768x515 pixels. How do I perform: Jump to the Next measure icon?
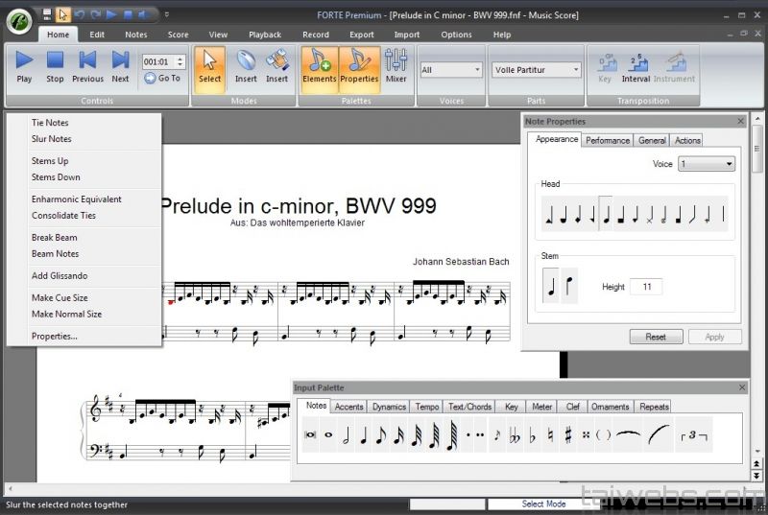[x=120, y=66]
